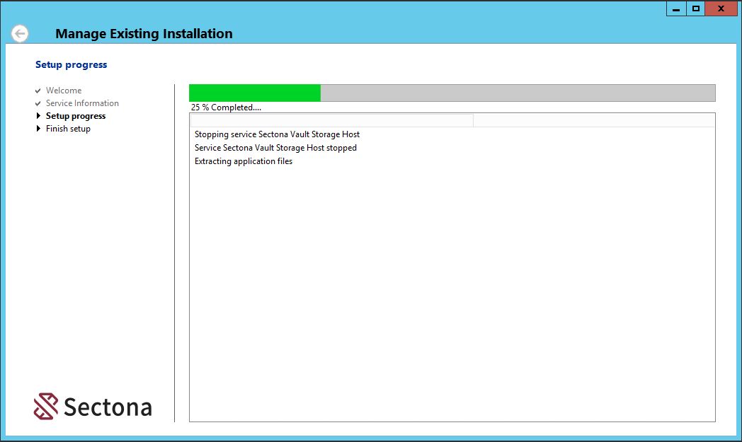The height and width of the screenshot is (442, 742).
Task: Click the Sectona logo
Action: (93, 407)
